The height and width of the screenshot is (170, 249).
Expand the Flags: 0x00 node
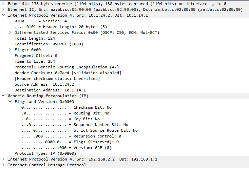point(10,50)
